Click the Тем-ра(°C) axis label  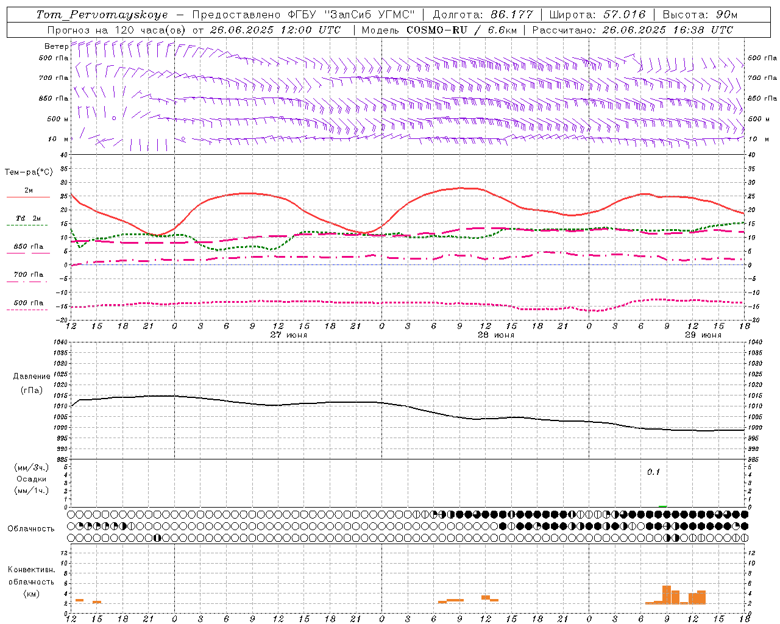click(29, 172)
